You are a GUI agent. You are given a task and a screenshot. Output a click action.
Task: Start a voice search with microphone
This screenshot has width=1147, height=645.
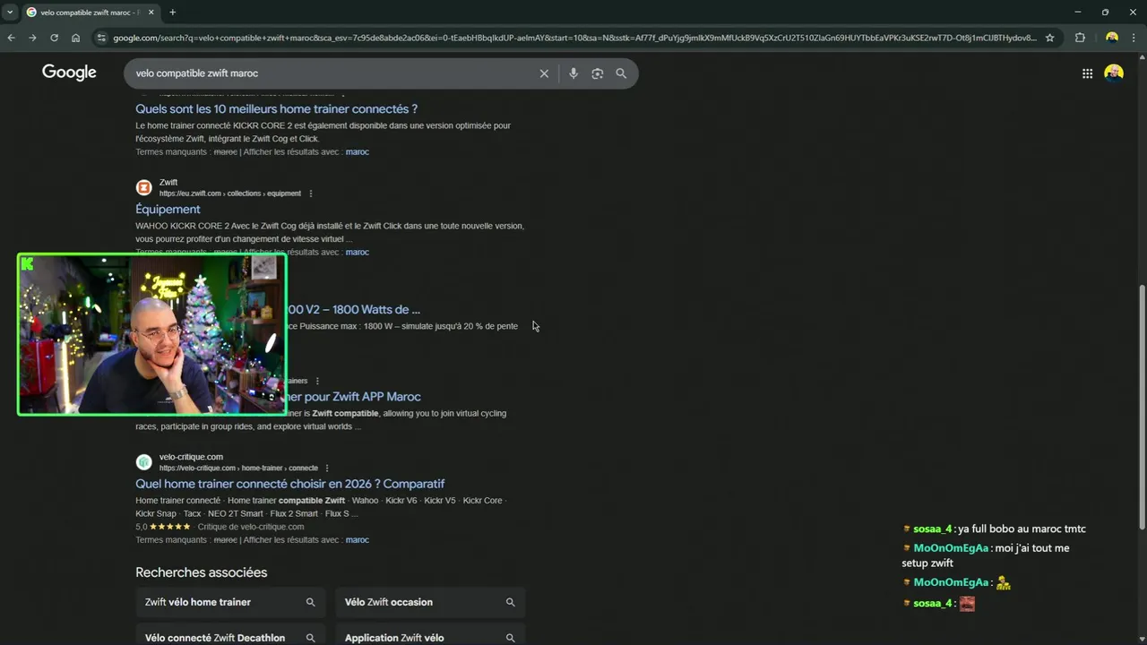pos(573,73)
